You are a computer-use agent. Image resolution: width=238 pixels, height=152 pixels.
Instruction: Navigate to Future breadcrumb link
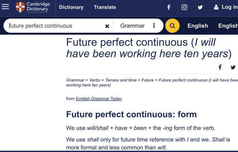click(x=147, y=80)
